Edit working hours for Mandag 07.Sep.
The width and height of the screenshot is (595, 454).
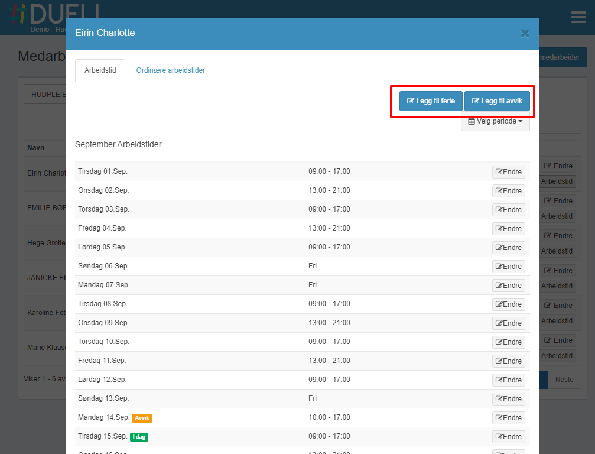(x=509, y=286)
